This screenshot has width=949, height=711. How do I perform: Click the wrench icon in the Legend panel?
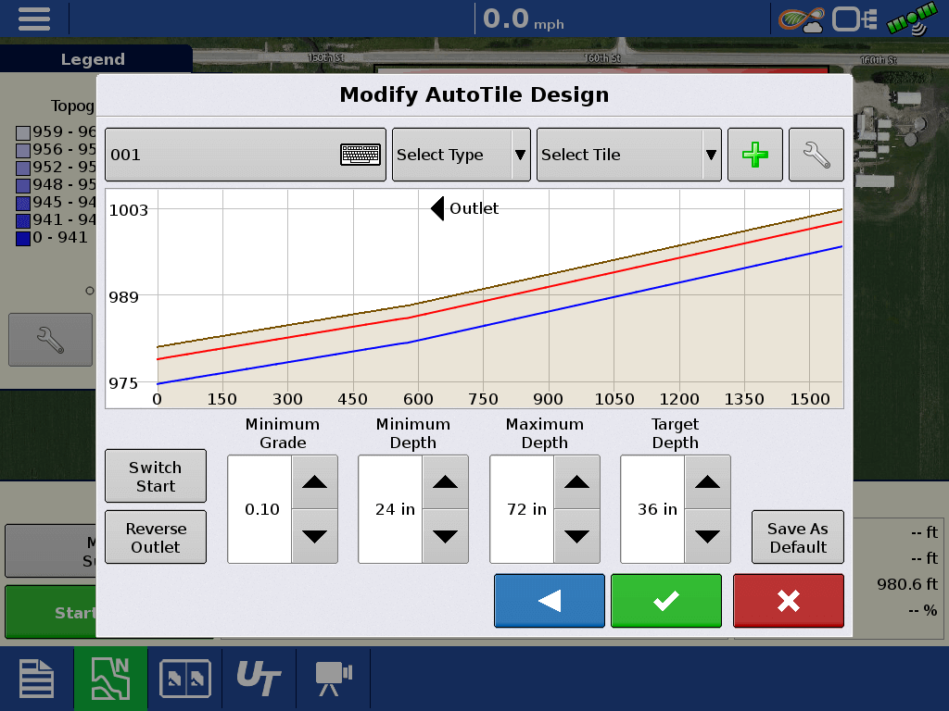tap(50, 339)
